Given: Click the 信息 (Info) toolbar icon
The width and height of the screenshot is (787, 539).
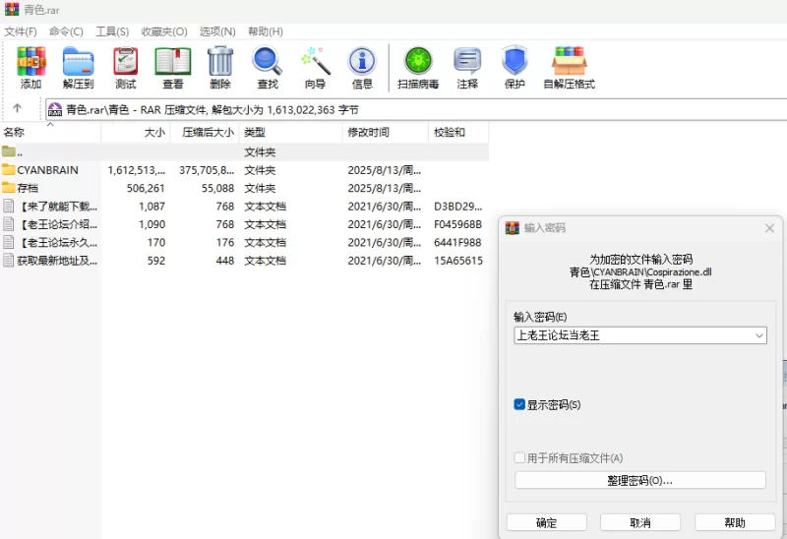Looking at the screenshot, I should pyautogui.click(x=362, y=62).
